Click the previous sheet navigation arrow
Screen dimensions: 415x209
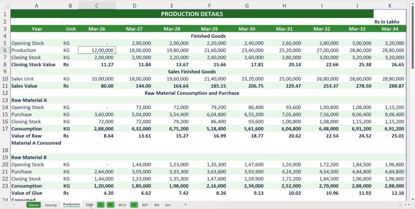coord(6,205)
